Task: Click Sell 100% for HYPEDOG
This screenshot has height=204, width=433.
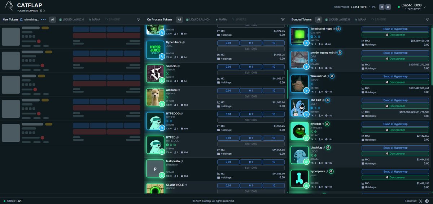Action: [251, 120]
